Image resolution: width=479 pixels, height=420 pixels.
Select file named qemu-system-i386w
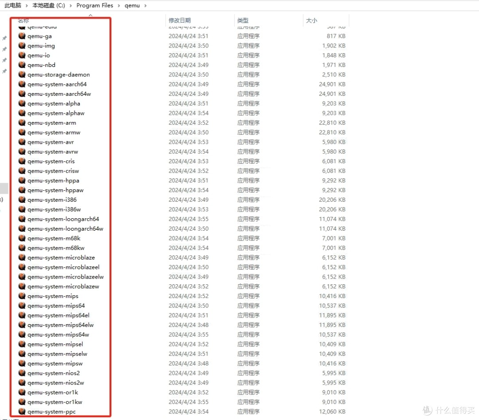click(54, 209)
